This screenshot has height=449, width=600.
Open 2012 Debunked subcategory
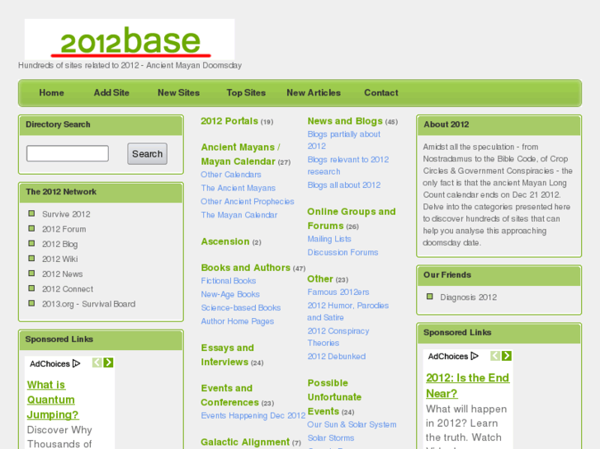[337, 357]
